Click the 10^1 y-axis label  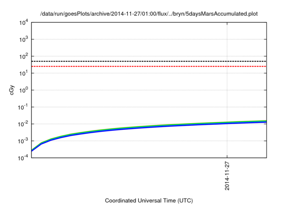[23, 73]
